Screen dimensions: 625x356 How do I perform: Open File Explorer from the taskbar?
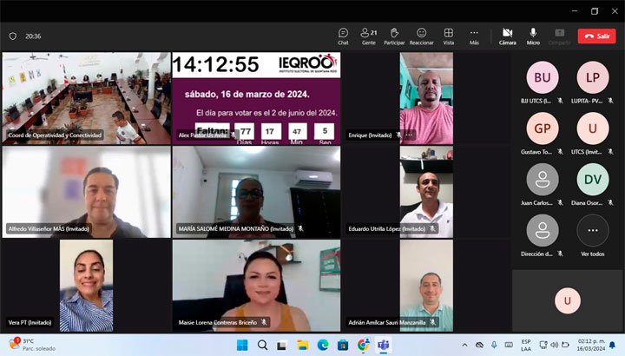tap(303, 345)
